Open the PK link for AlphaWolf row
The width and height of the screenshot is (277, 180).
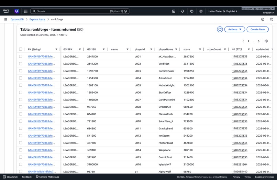42,171
